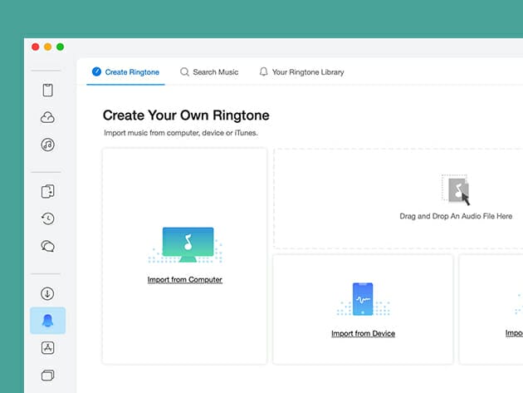Select the ringtone bell icon in sidebar

pyautogui.click(x=47, y=321)
